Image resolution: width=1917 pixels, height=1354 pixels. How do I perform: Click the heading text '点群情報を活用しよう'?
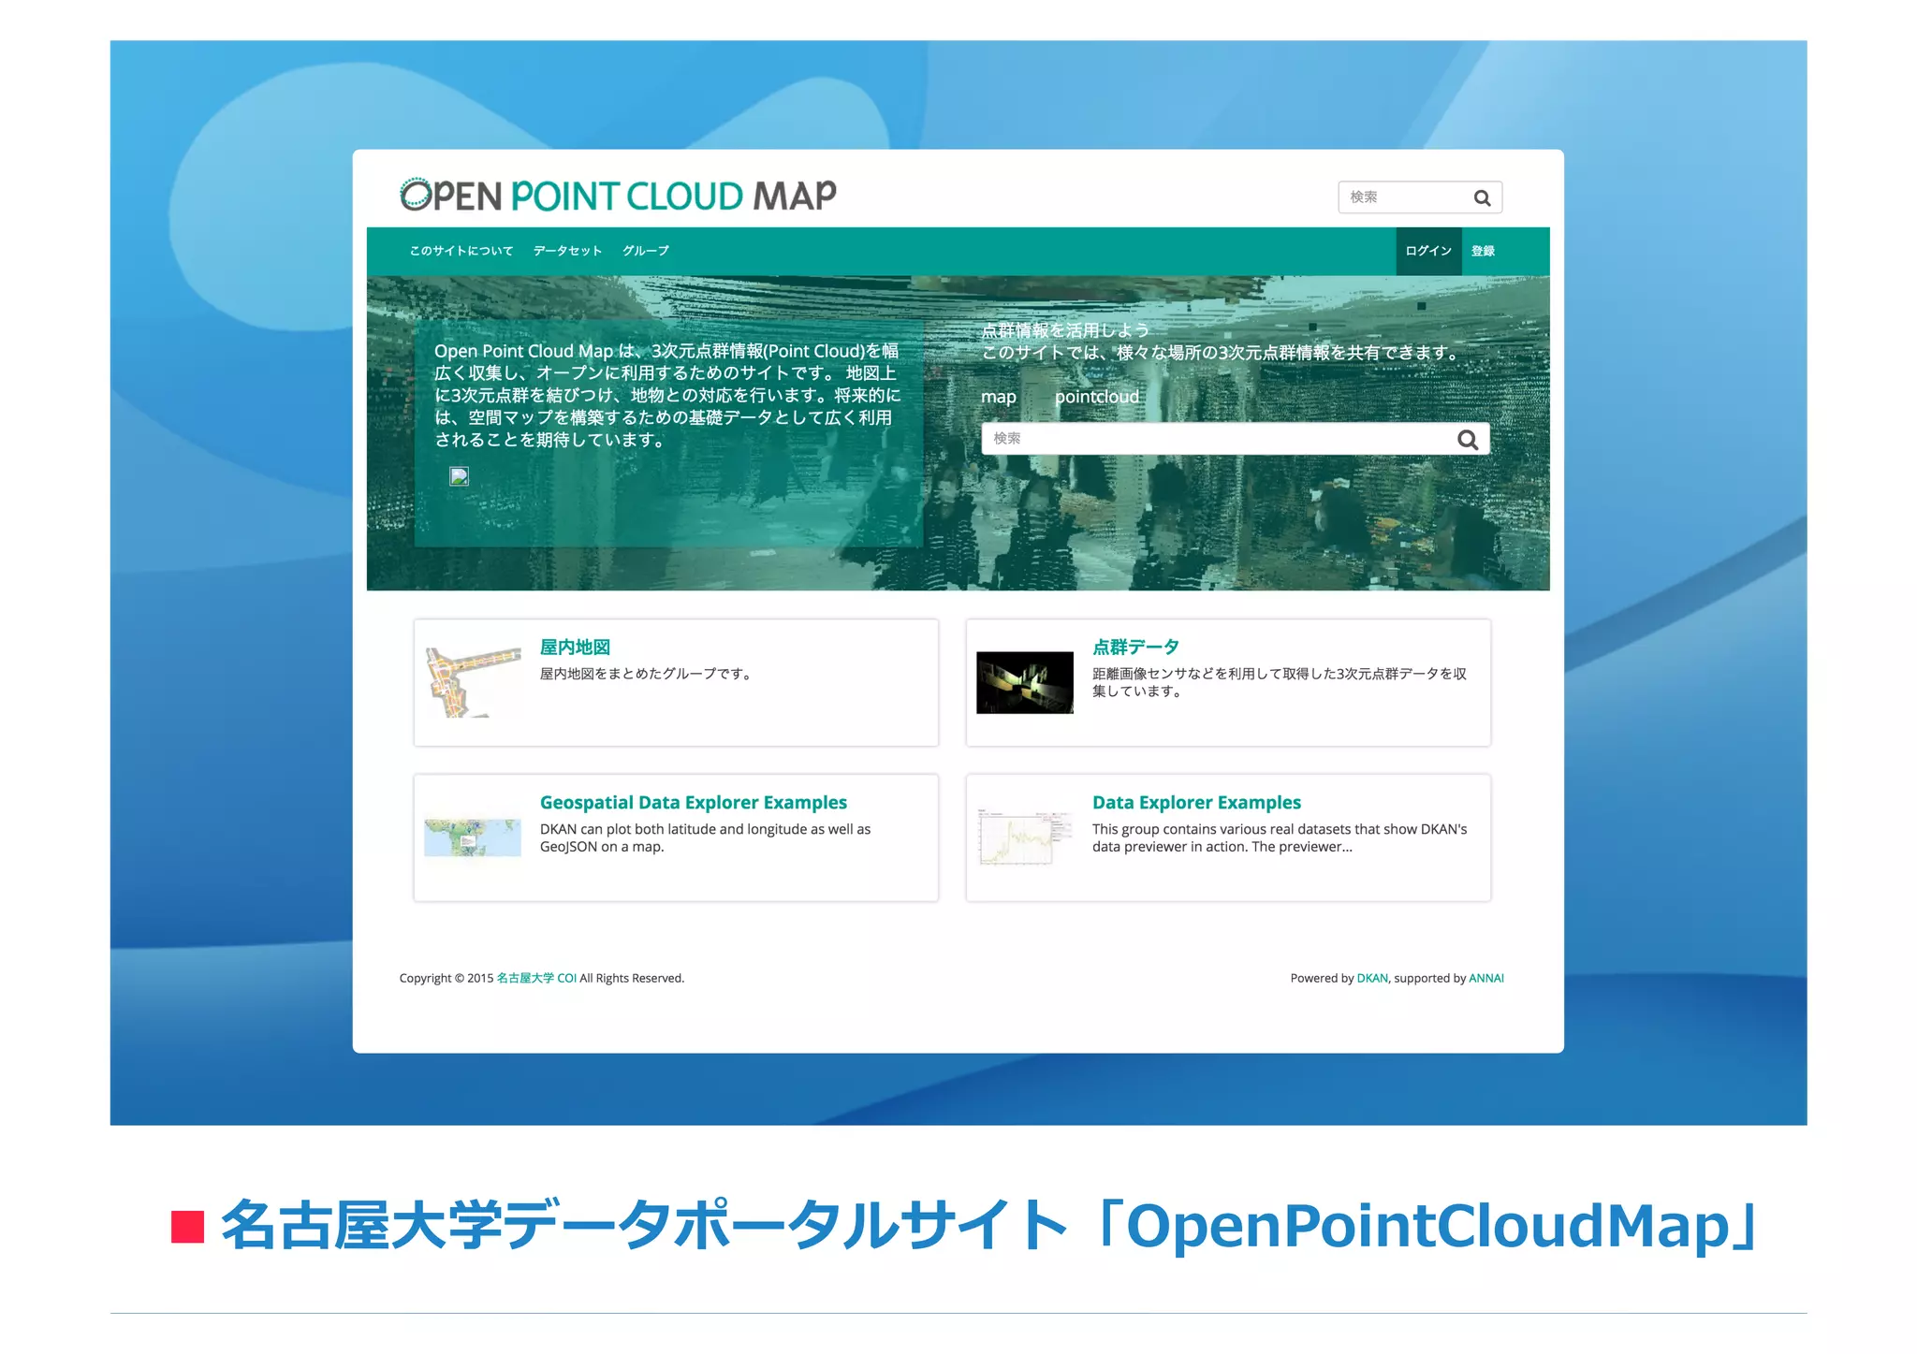[1065, 330]
